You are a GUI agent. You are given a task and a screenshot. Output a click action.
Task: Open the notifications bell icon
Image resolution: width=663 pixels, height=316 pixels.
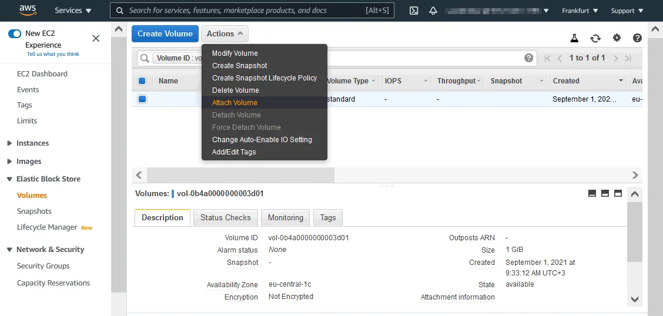point(433,11)
